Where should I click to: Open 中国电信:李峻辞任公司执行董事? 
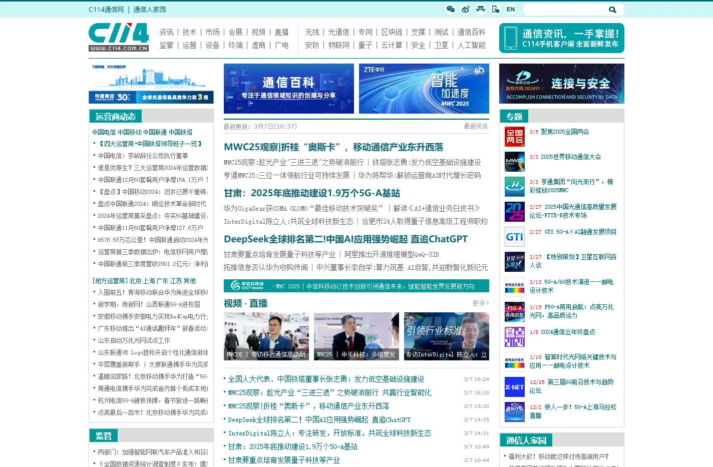(143, 156)
